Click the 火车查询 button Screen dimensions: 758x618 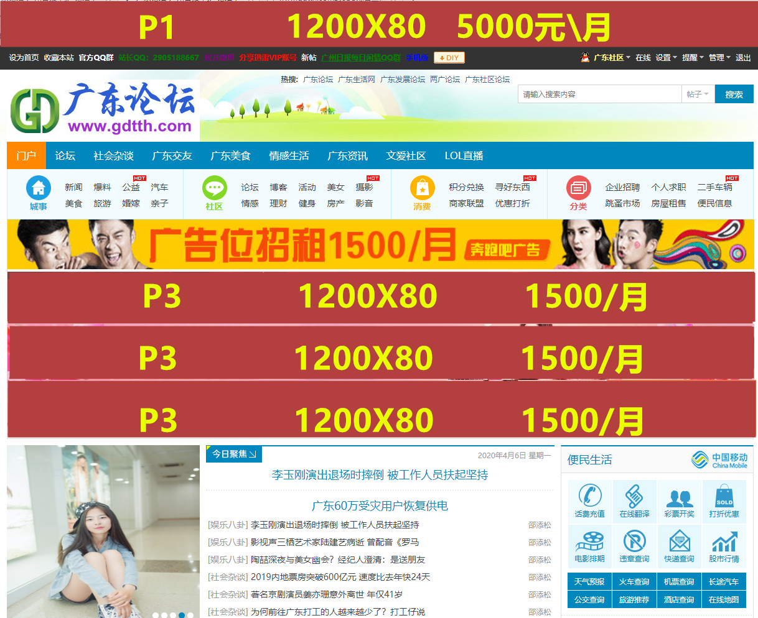(x=634, y=582)
